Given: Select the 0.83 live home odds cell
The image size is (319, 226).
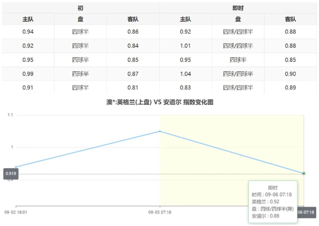Looking at the screenshot, I should click(185, 88).
